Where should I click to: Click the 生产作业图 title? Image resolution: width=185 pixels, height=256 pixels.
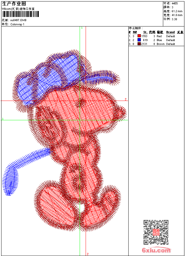(x=14, y=4)
